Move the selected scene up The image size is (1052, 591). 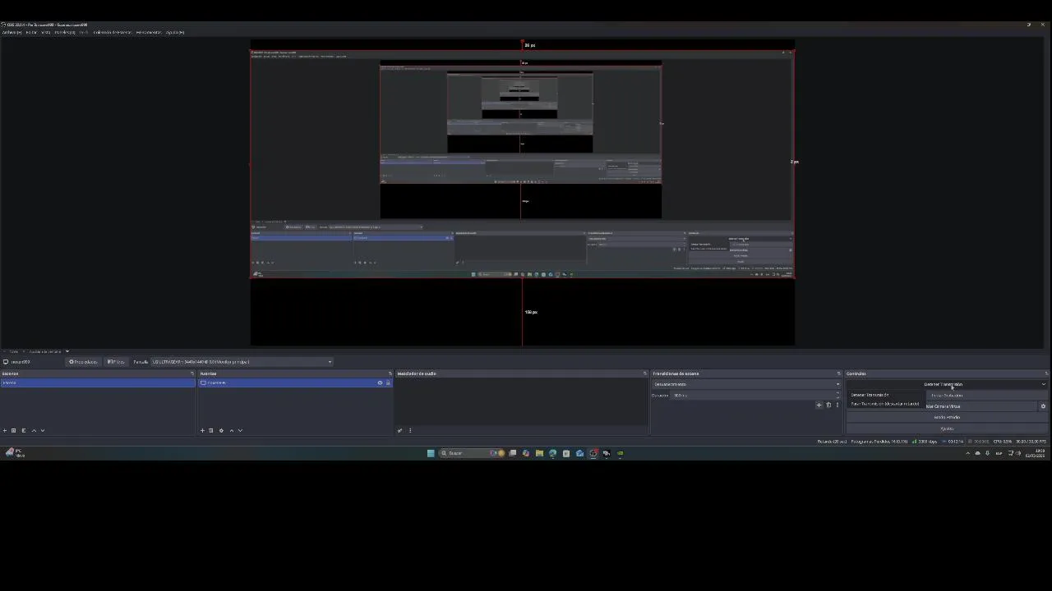[x=34, y=430]
